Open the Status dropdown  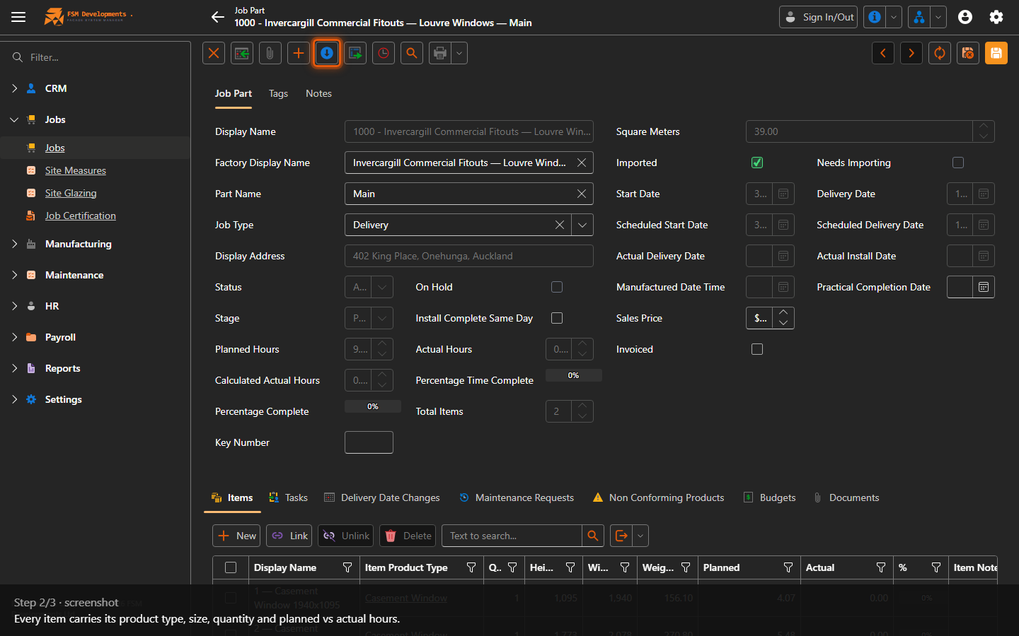(382, 287)
